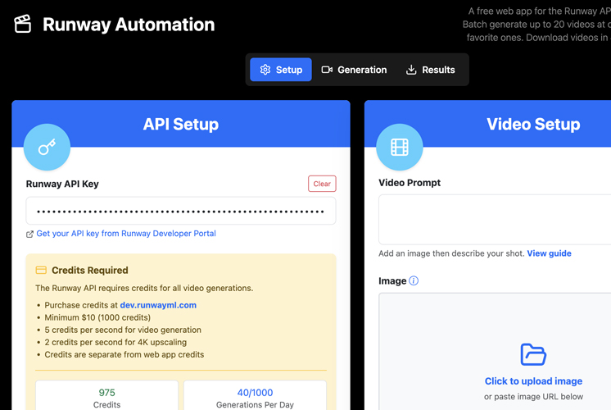
Task: Click the key icon in API Setup
Action: point(47,148)
